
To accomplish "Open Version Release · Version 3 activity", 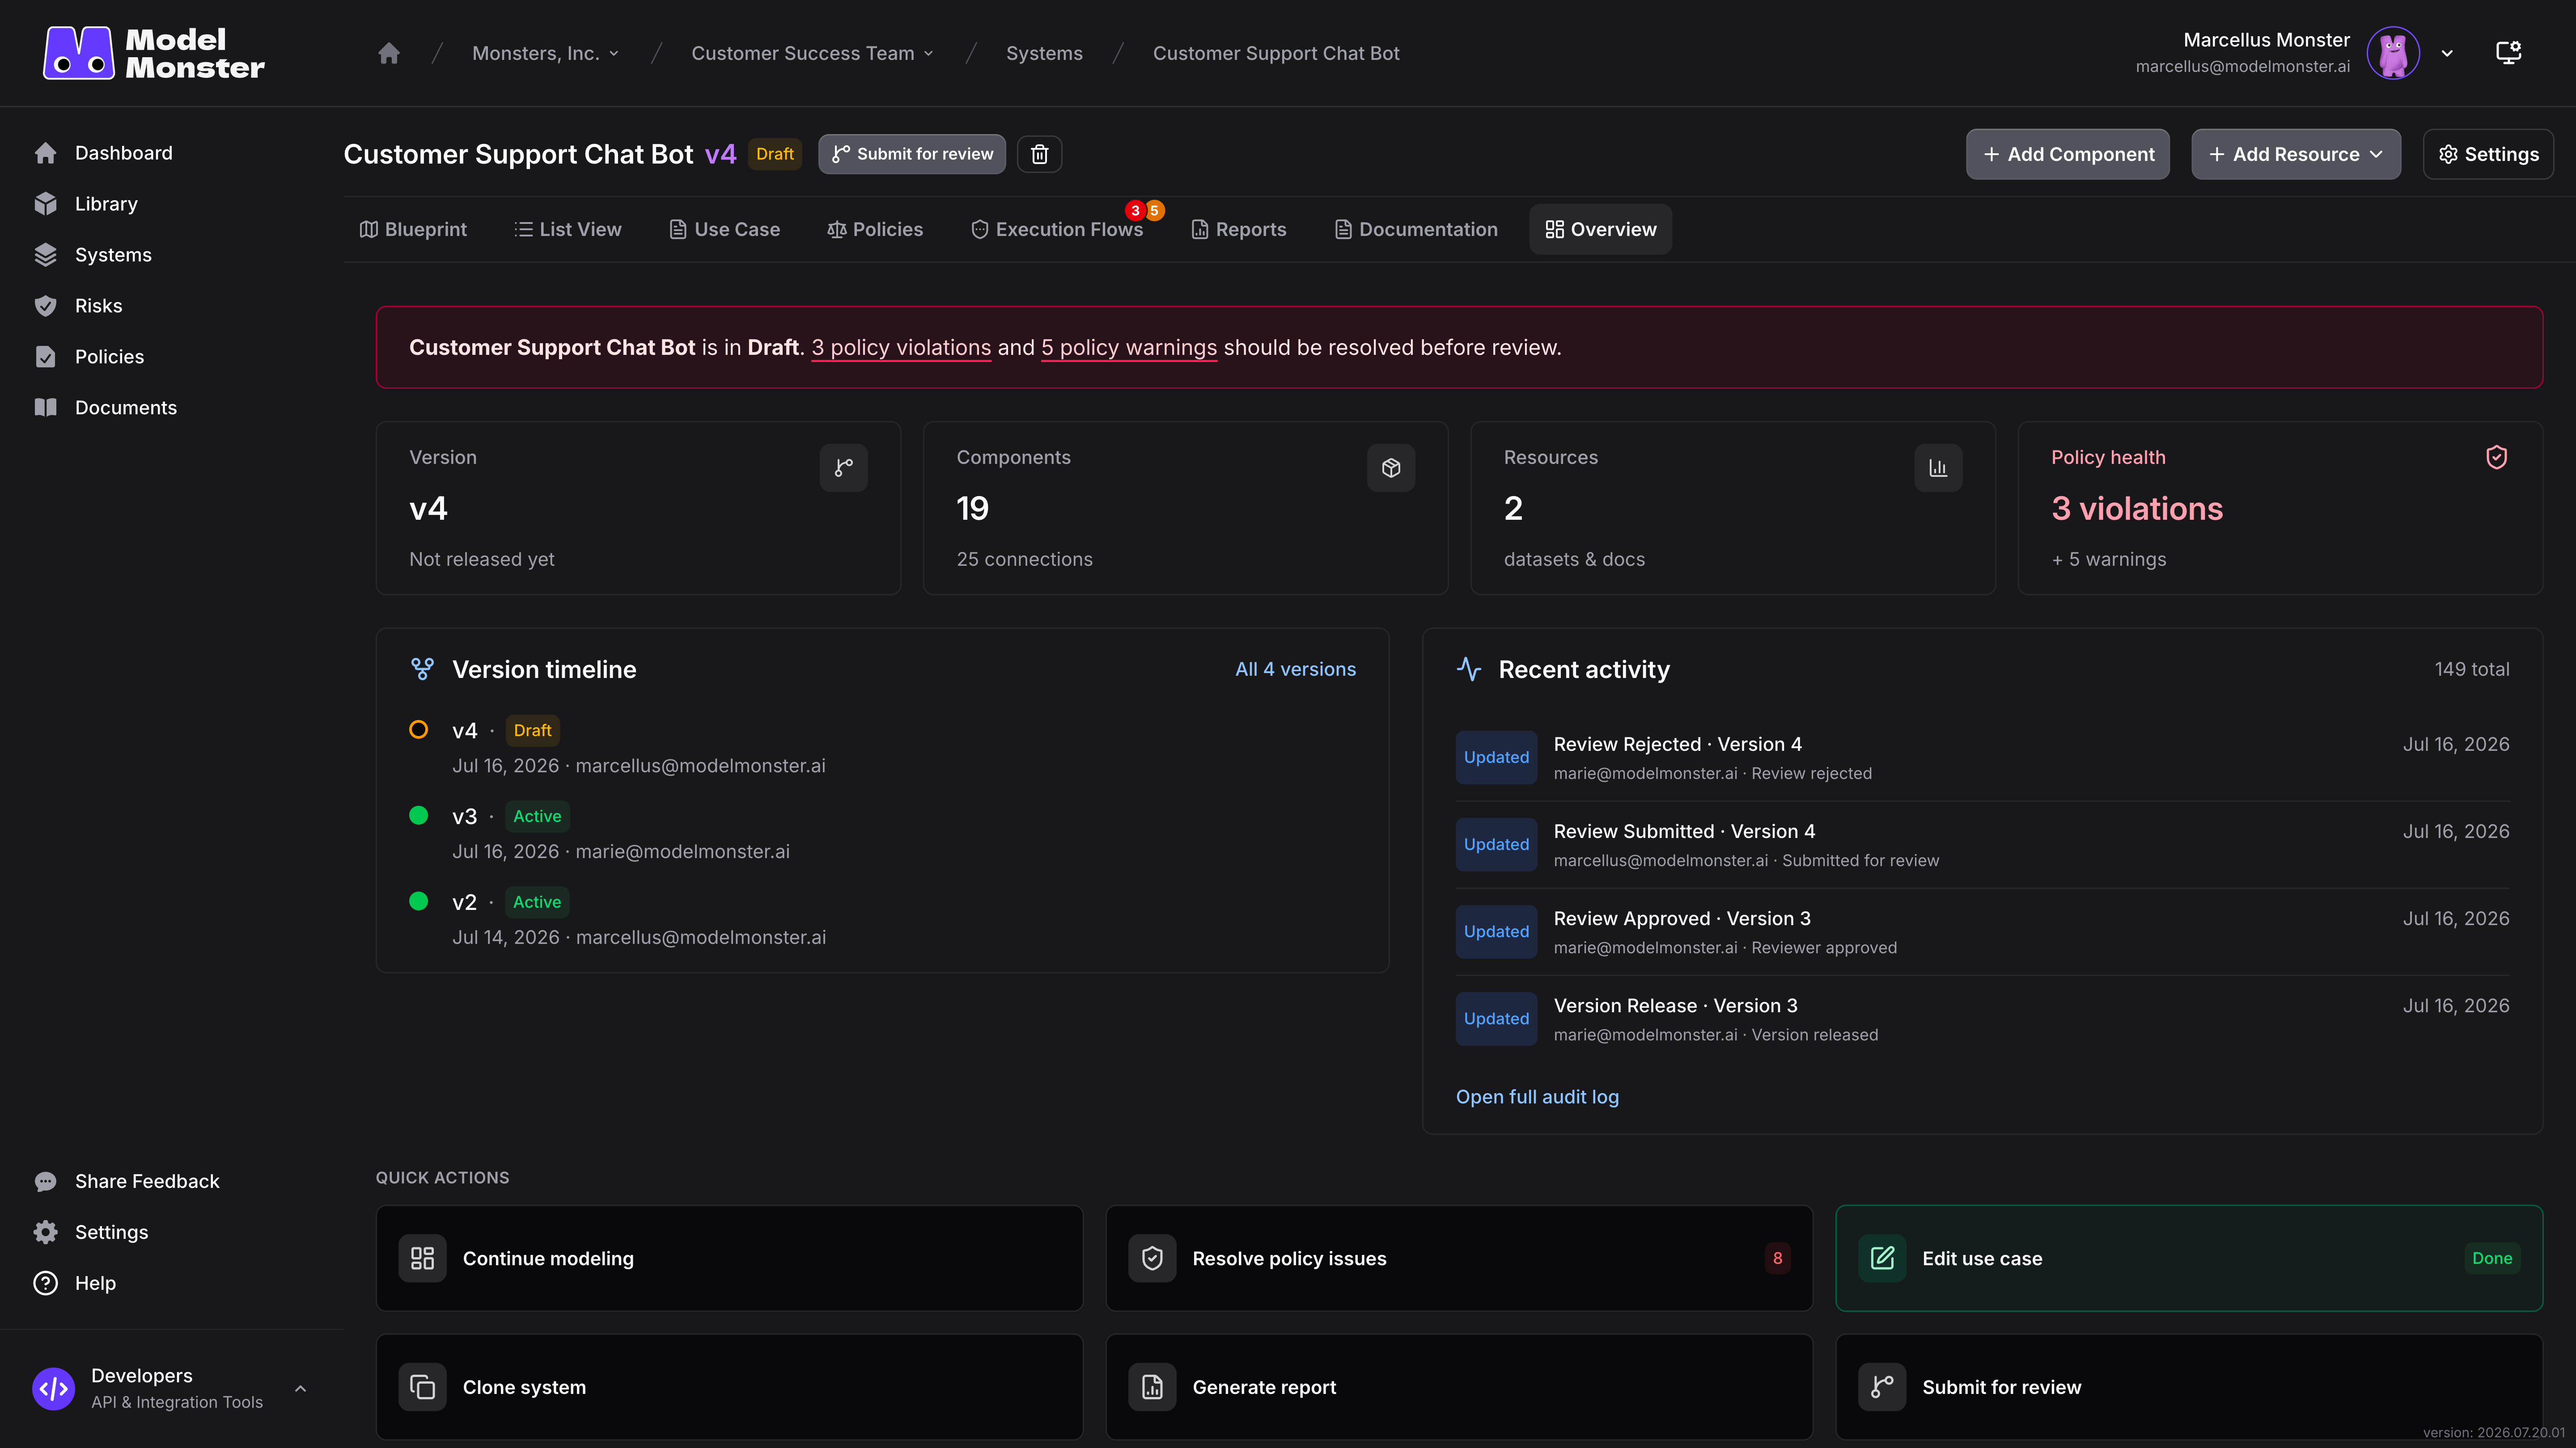I will (1982, 1019).
